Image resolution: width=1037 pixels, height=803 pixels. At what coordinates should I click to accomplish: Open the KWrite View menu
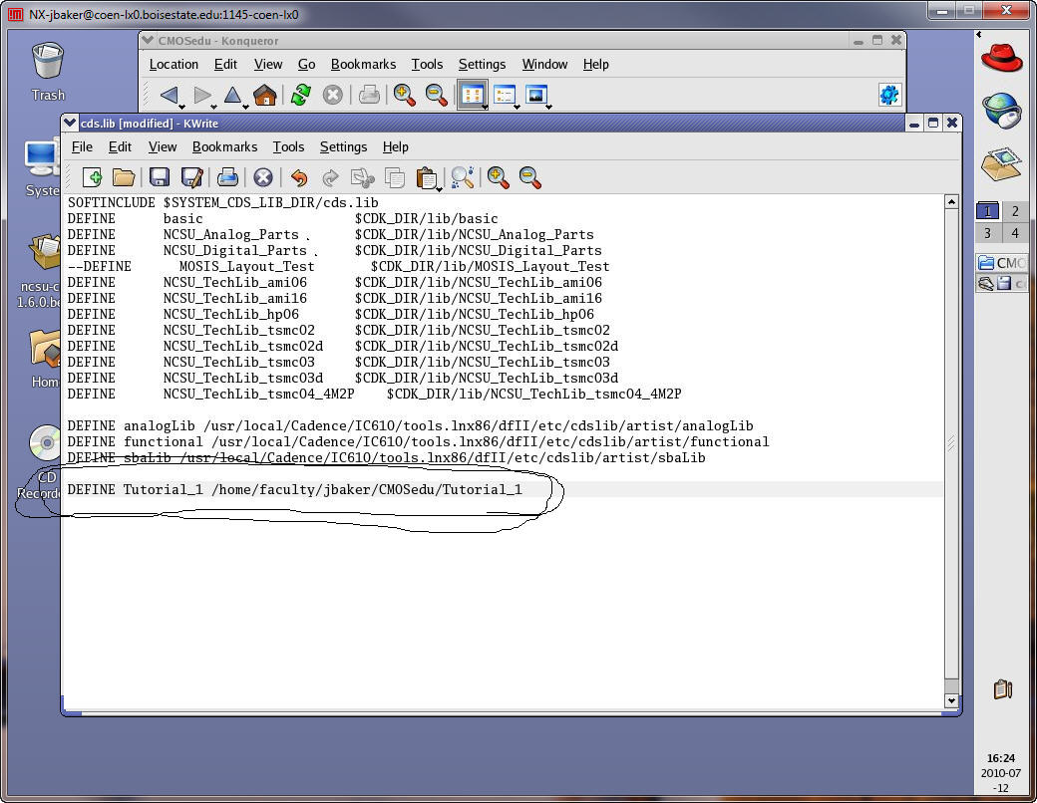(162, 146)
